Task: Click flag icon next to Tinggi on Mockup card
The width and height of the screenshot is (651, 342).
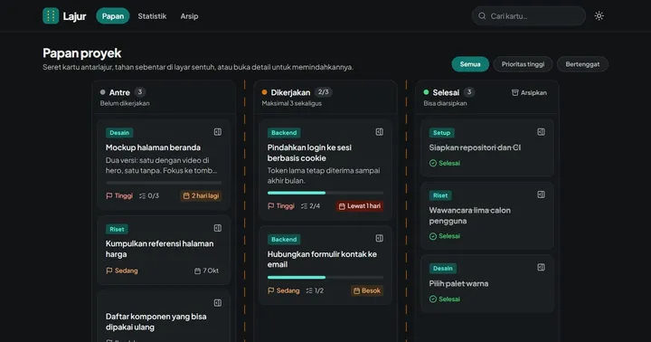Action: click(109, 195)
